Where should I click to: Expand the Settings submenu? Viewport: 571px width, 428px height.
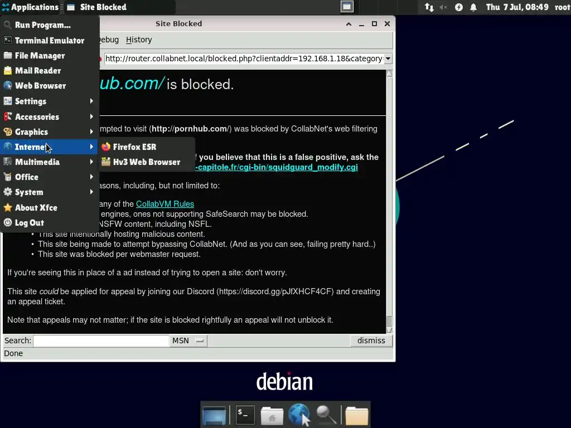pyautogui.click(x=50, y=101)
